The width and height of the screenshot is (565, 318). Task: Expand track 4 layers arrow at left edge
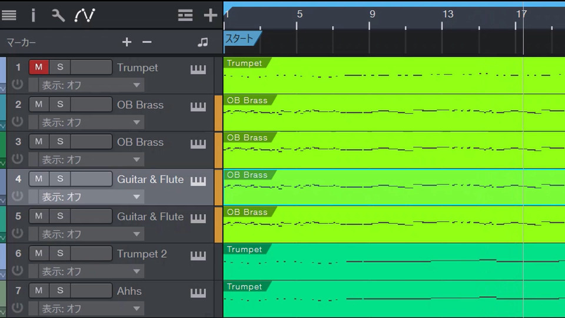[3, 200]
